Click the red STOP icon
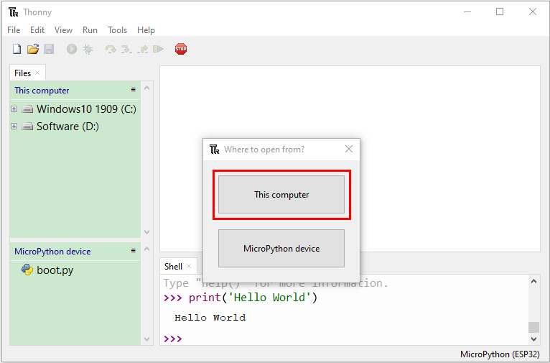Screen dimensions: 550x363 tap(181, 49)
